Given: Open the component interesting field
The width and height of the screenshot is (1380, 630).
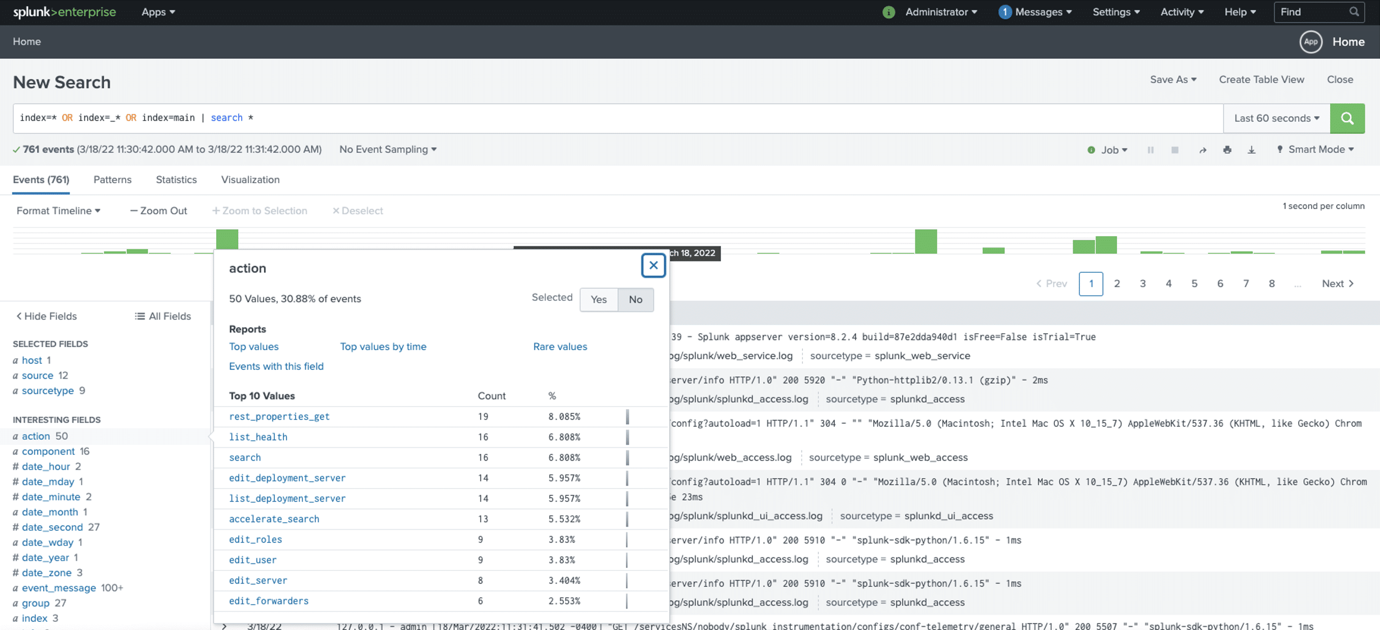Looking at the screenshot, I should [x=48, y=451].
